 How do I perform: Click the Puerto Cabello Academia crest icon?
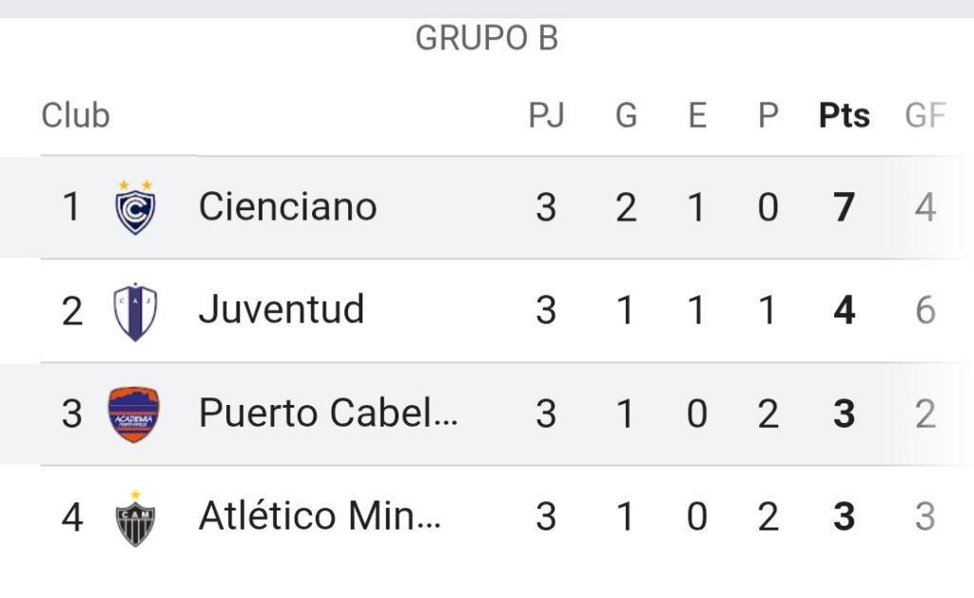133,415
